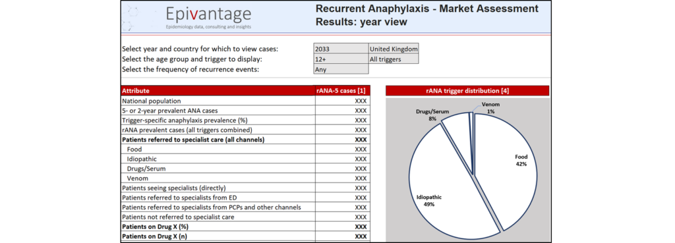Open the age group selector showing 12+
The height and width of the screenshot is (243, 675).
tap(341, 59)
